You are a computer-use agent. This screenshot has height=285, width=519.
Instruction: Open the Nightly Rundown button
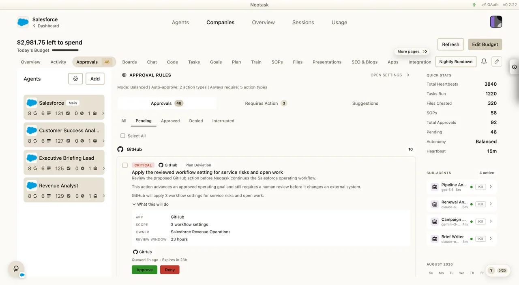pos(456,61)
